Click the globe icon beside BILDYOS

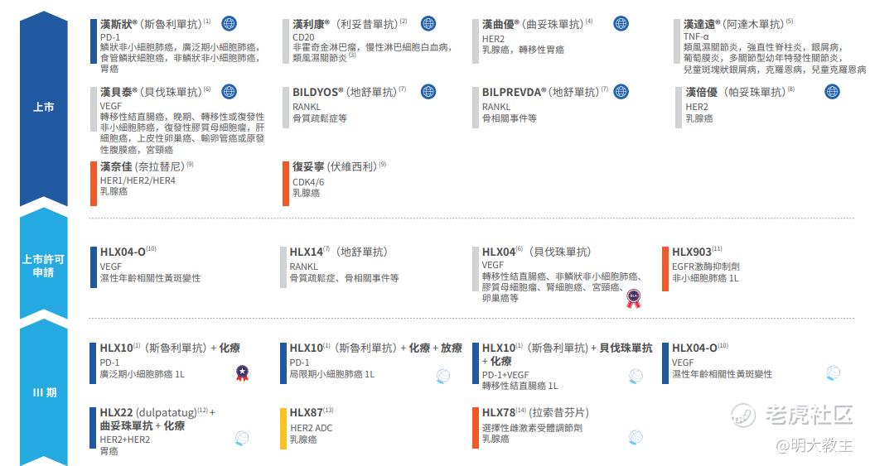tap(428, 91)
